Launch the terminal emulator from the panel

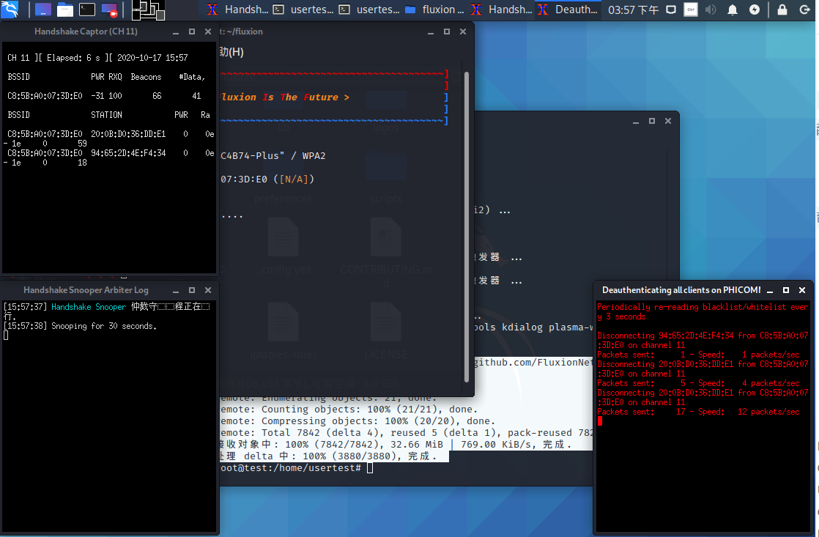tap(86, 10)
